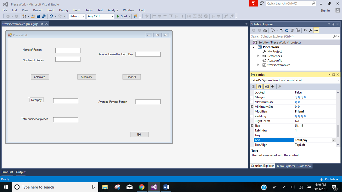342x192 pixels.
Task: Open Visual Studio from the taskbar
Action: (x=154, y=187)
